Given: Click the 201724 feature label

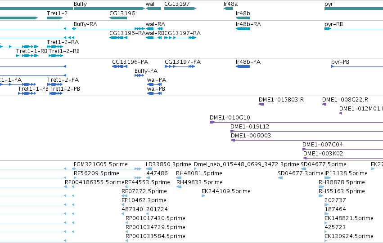Looking at the screenshot, I should (157, 210).
